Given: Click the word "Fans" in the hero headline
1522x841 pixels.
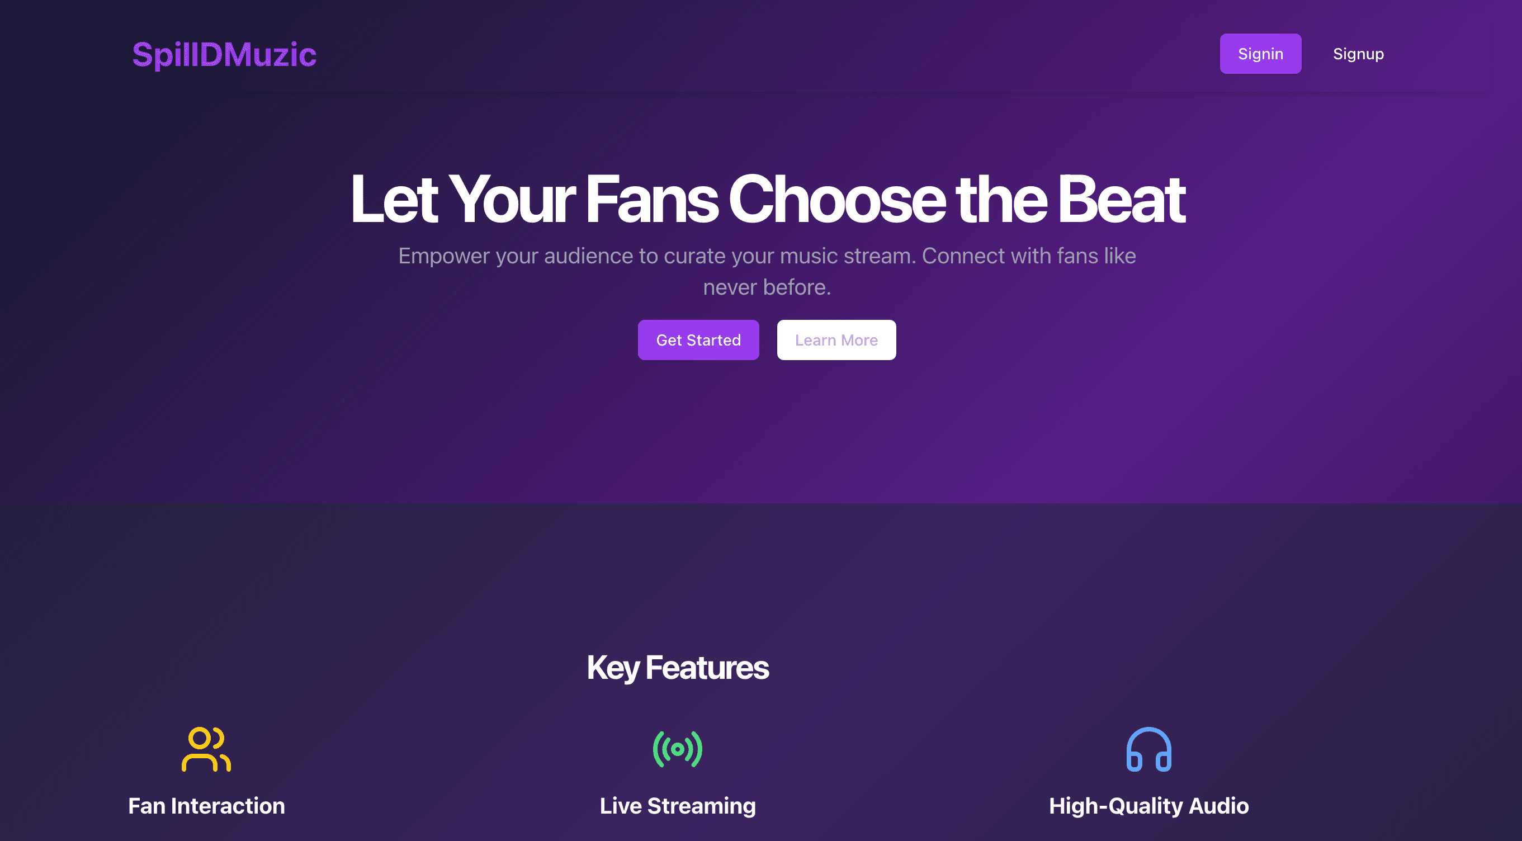Looking at the screenshot, I should [652, 200].
